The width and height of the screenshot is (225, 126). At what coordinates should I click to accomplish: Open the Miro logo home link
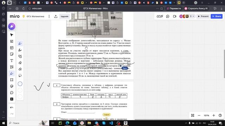[x=15, y=16]
